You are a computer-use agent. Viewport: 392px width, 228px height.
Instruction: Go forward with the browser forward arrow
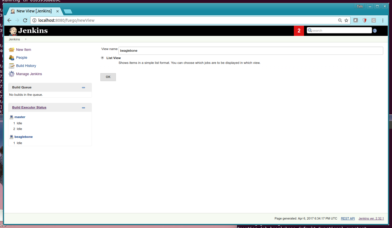point(17,20)
